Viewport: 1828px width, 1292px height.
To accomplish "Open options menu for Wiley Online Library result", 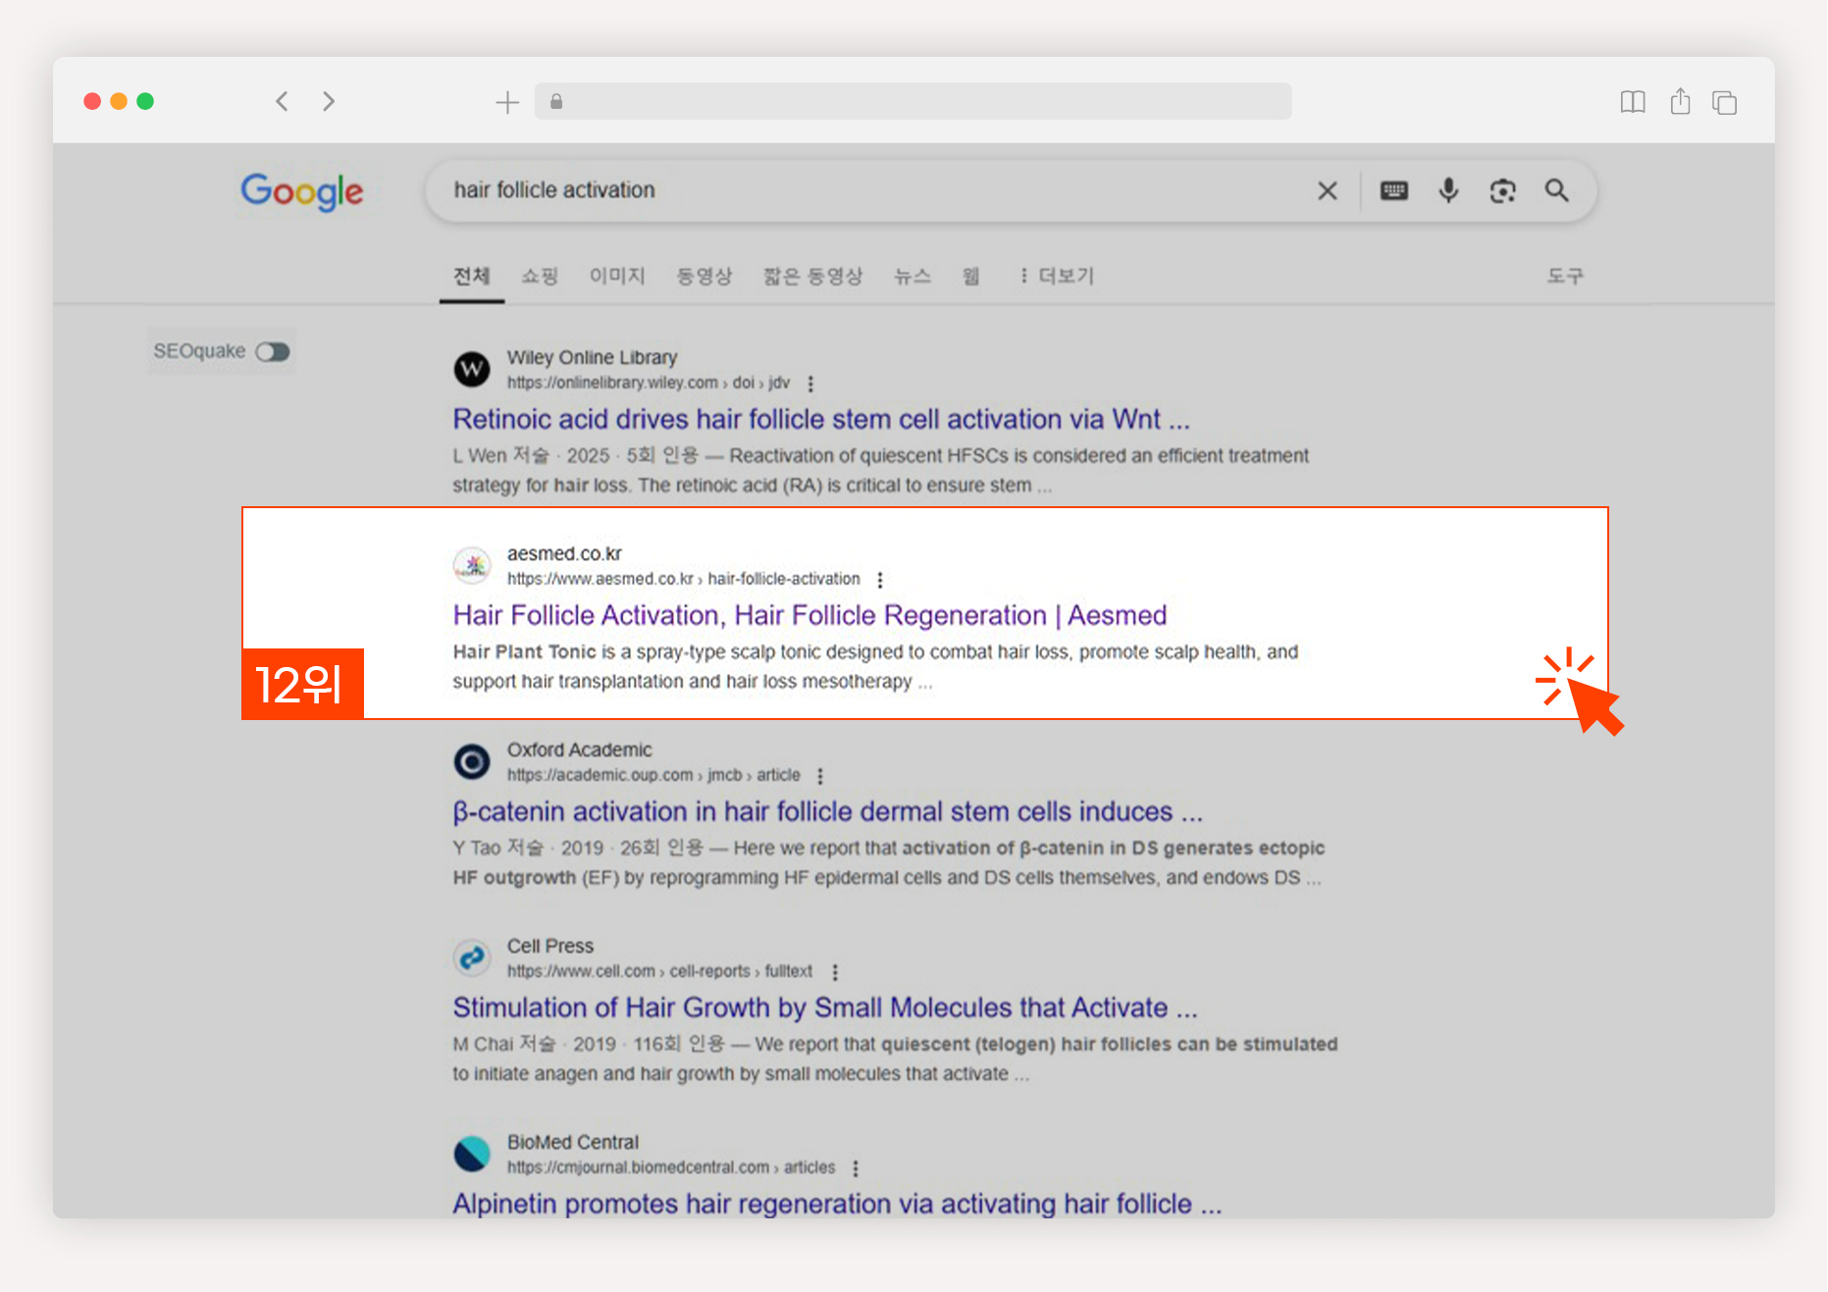I will click(x=810, y=384).
